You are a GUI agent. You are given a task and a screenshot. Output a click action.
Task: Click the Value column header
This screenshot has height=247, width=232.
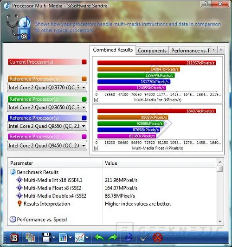(159, 163)
